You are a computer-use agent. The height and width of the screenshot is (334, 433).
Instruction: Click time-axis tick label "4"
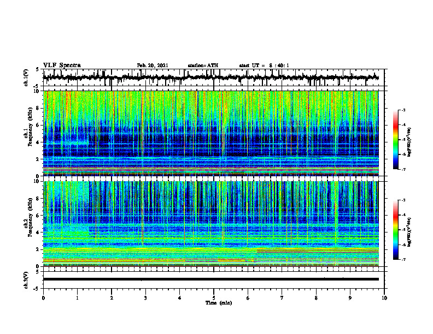click(180, 298)
